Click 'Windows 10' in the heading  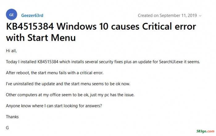(x=82, y=26)
